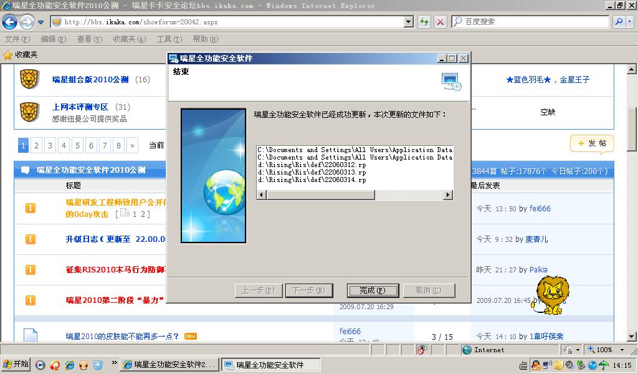
Task: Open the 编辑 menu
Action: pyautogui.click(x=54, y=39)
